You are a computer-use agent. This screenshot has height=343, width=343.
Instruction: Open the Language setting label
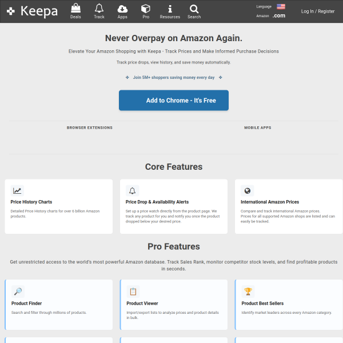[264, 6]
